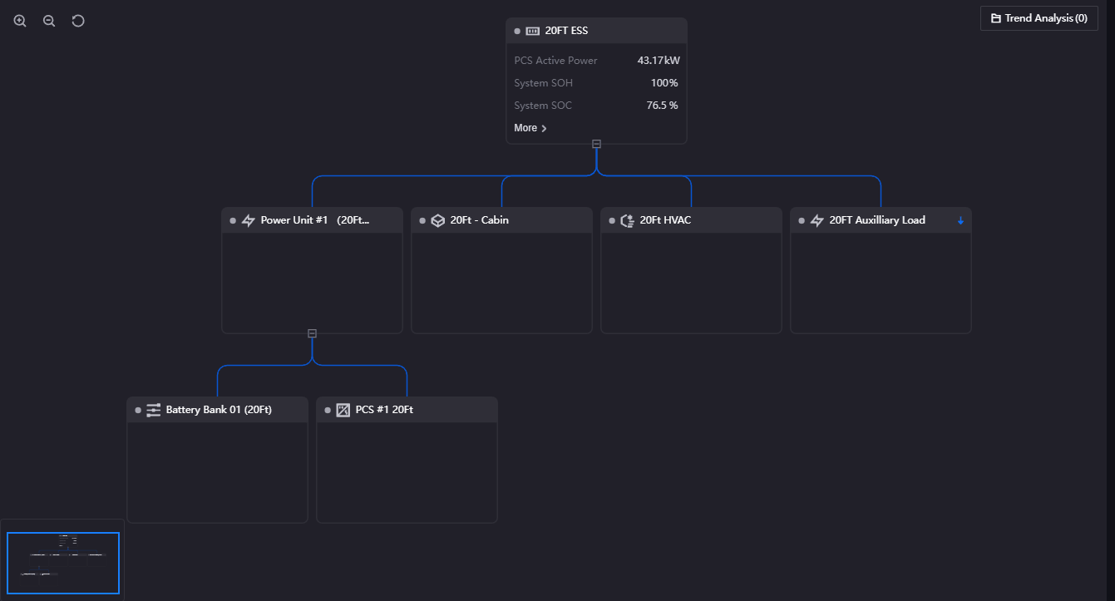The height and width of the screenshot is (601, 1115).
Task: Click the zoom out magnifier icon
Action: tap(49, 21)
